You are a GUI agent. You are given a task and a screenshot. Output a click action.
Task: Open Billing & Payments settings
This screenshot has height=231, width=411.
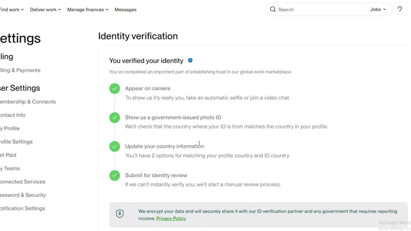[x=20, y=70]
